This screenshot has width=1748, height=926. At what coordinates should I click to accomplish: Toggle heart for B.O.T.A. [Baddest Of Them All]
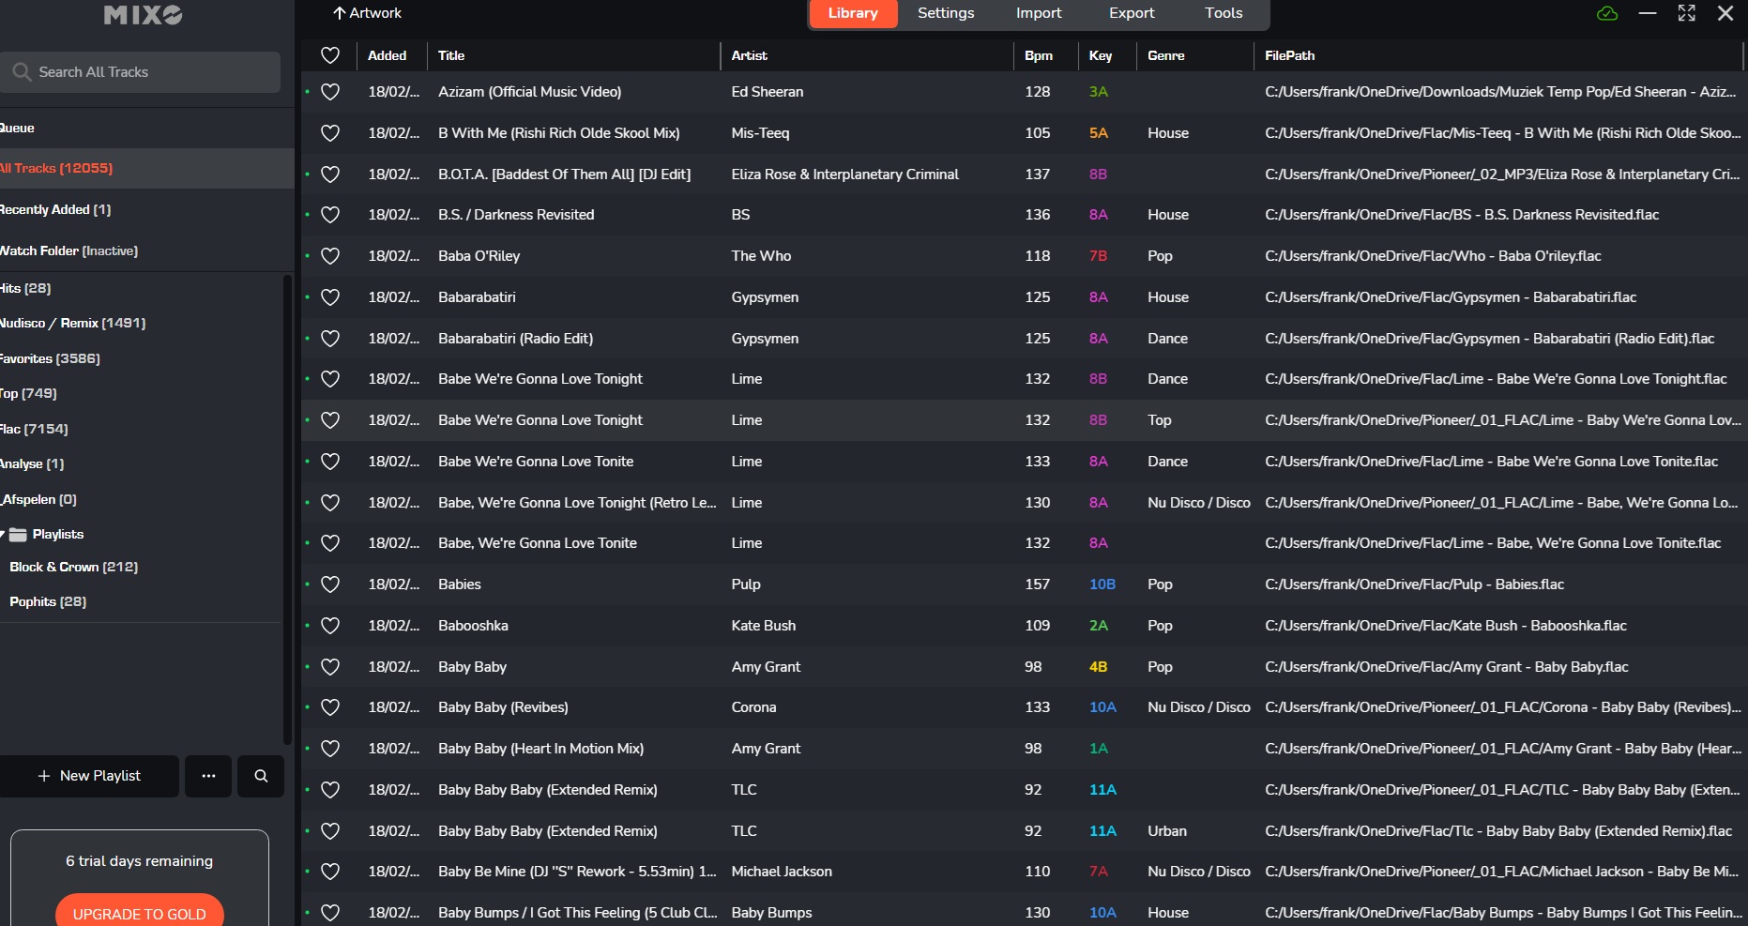330,175
